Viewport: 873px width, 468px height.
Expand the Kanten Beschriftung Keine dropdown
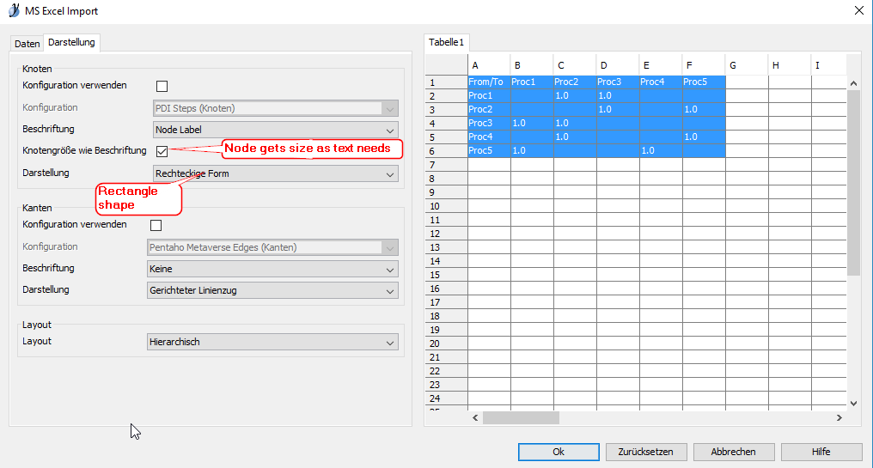(272, 269)
